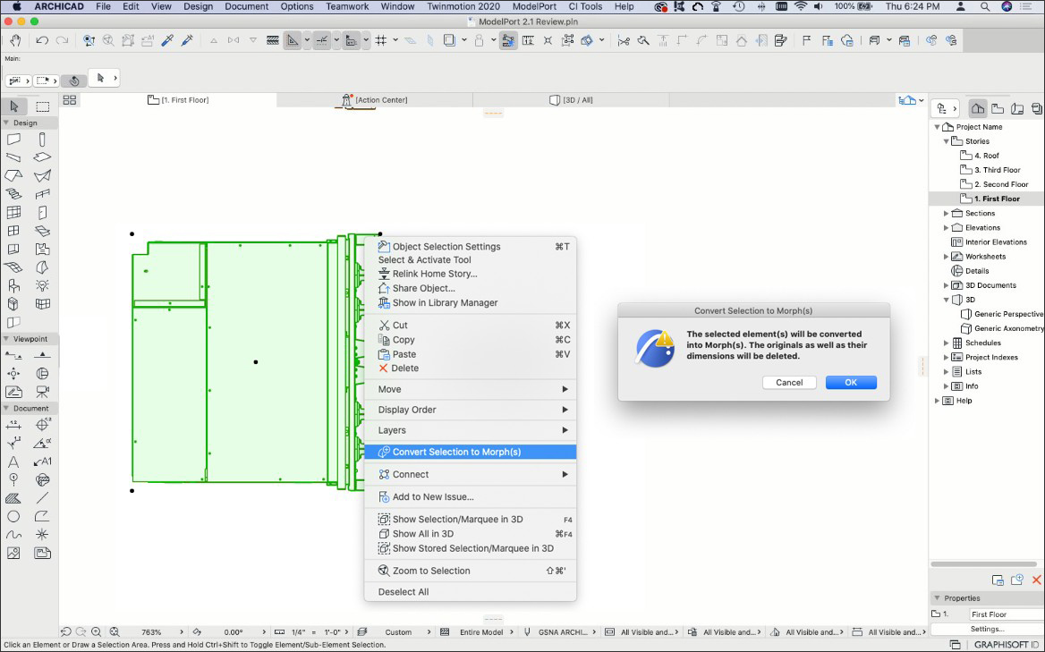Open the Action Center tab

(x=375, y=100)
